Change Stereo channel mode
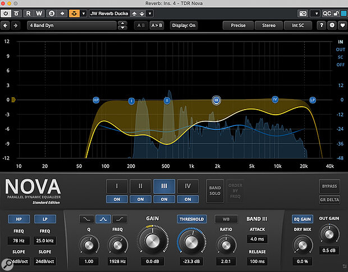This screenshot has width=348, height=272. pyautogui.click(x=268, y=25)
